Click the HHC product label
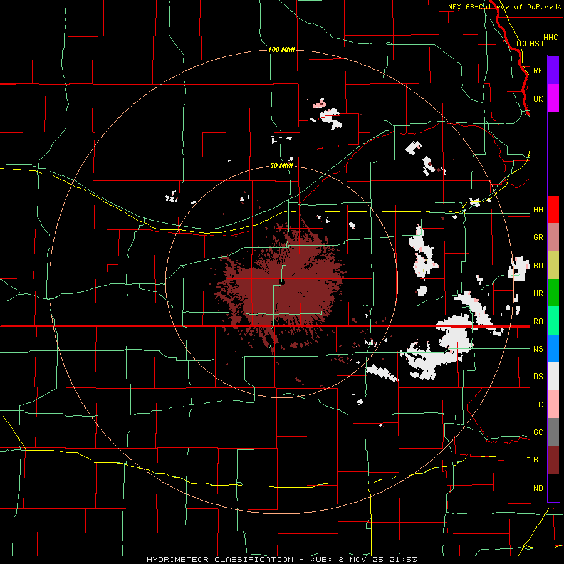The image size is (564, 564). (550, 38)
